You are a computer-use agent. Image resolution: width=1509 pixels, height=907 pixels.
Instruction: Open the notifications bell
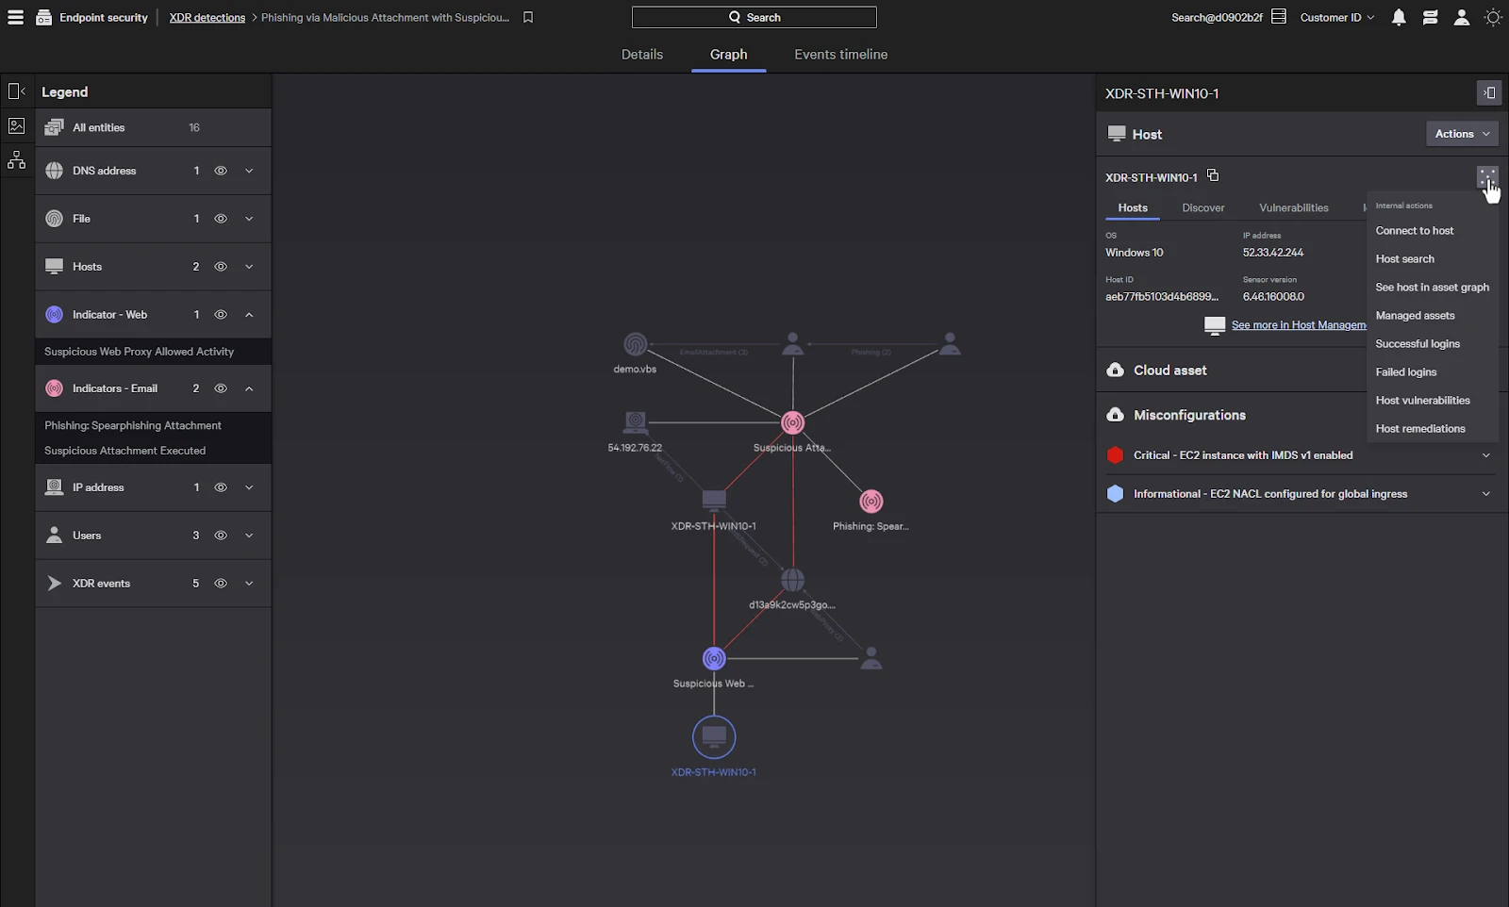(1399, 17)
